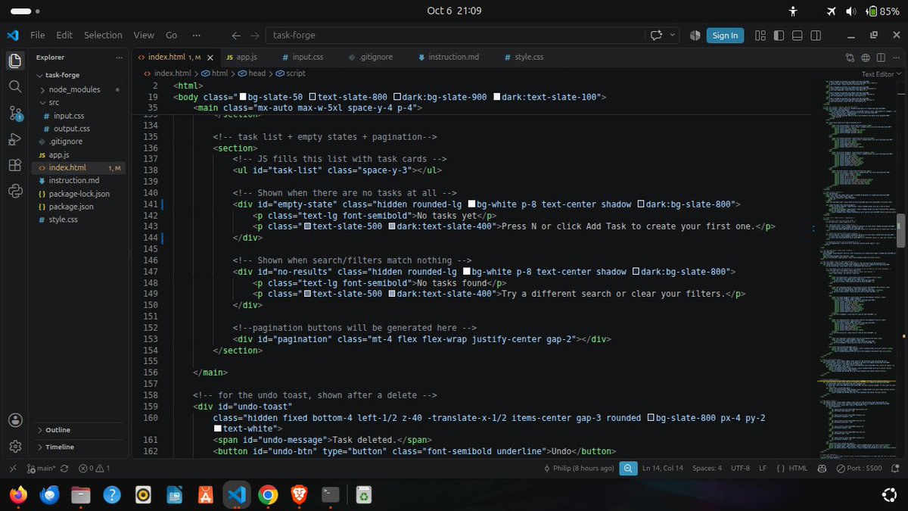Click the Spaces: 4 indentation setting

pyautogui.click(x=707, y=468)
